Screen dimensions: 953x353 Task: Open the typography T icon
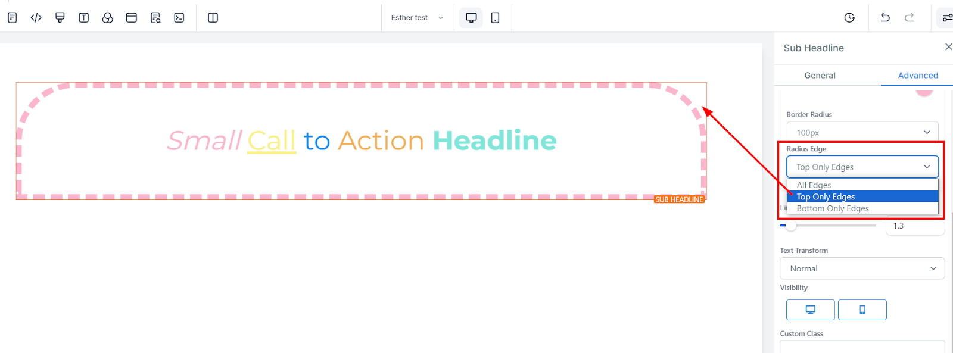84,18
